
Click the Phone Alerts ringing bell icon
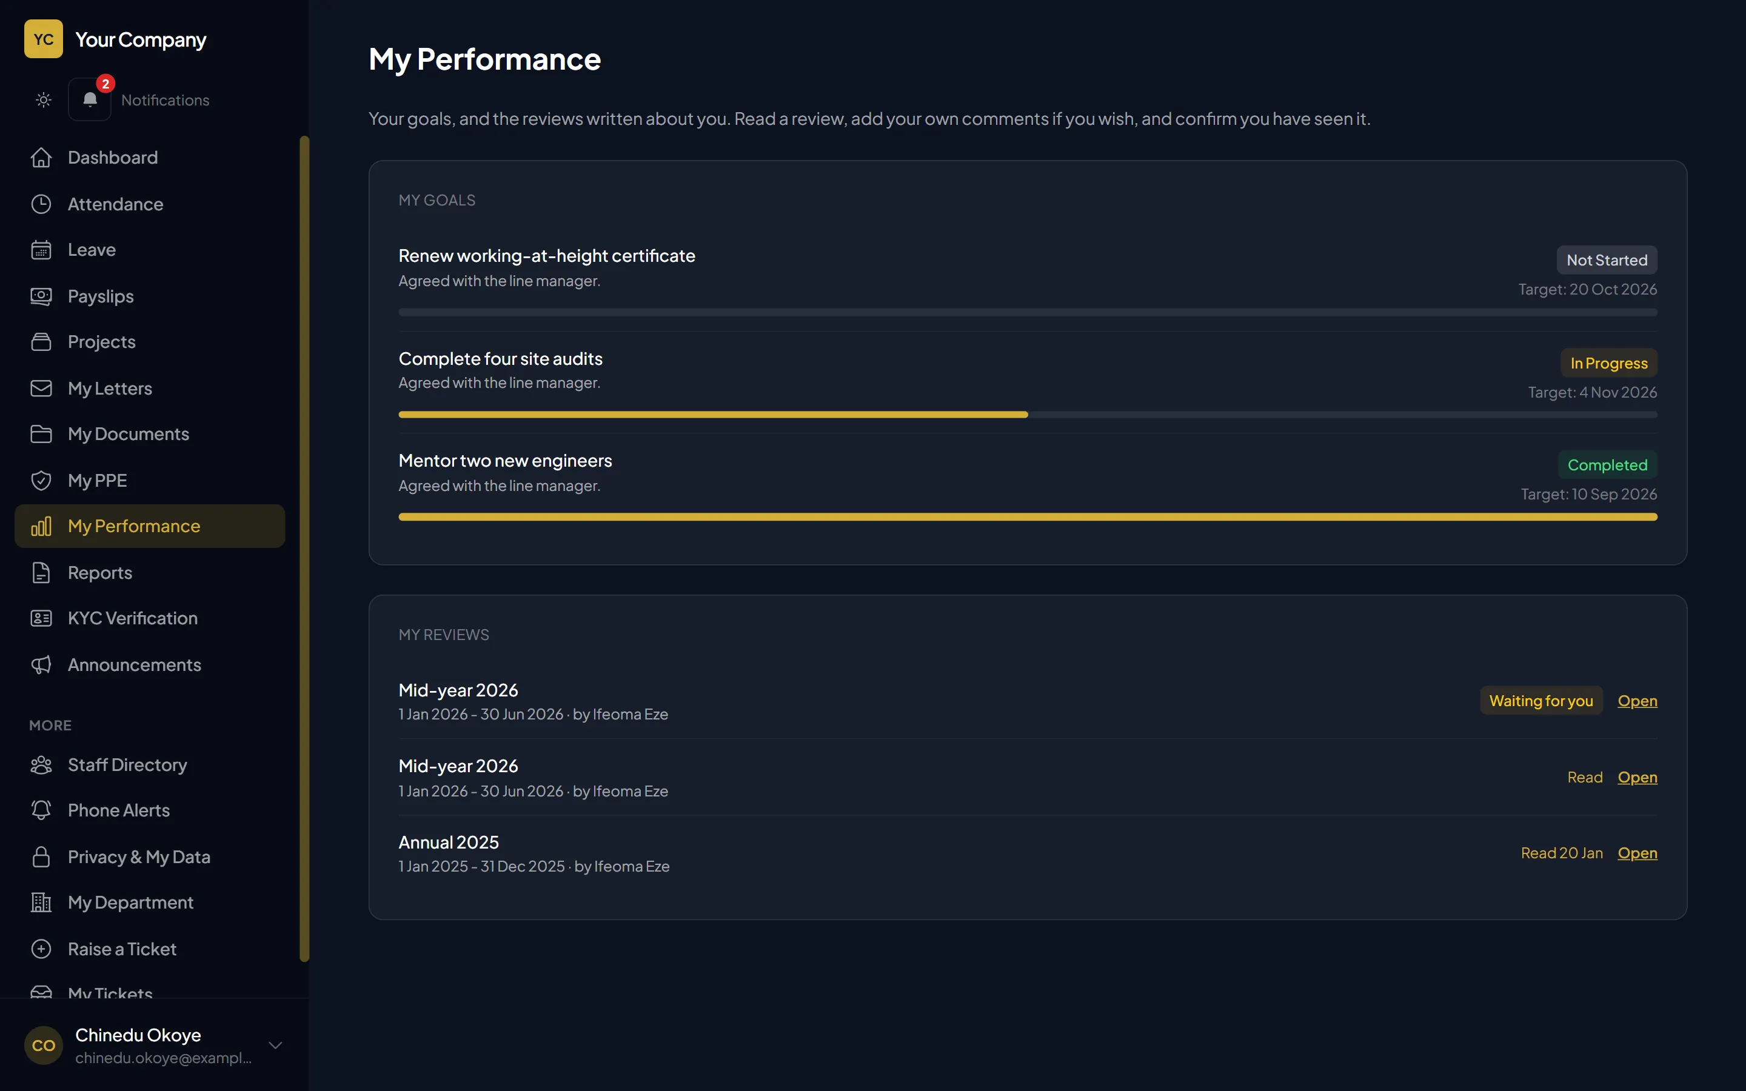(41, 810)
